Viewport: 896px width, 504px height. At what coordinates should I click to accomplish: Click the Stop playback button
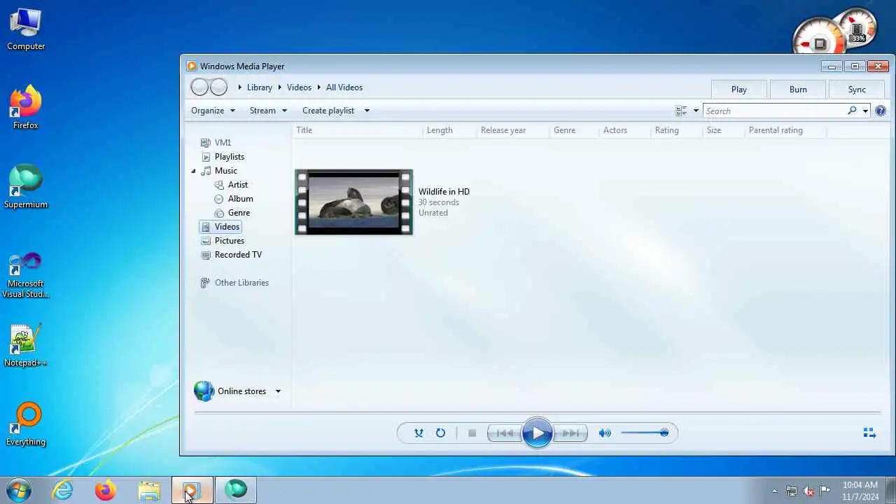coord(472,433)
